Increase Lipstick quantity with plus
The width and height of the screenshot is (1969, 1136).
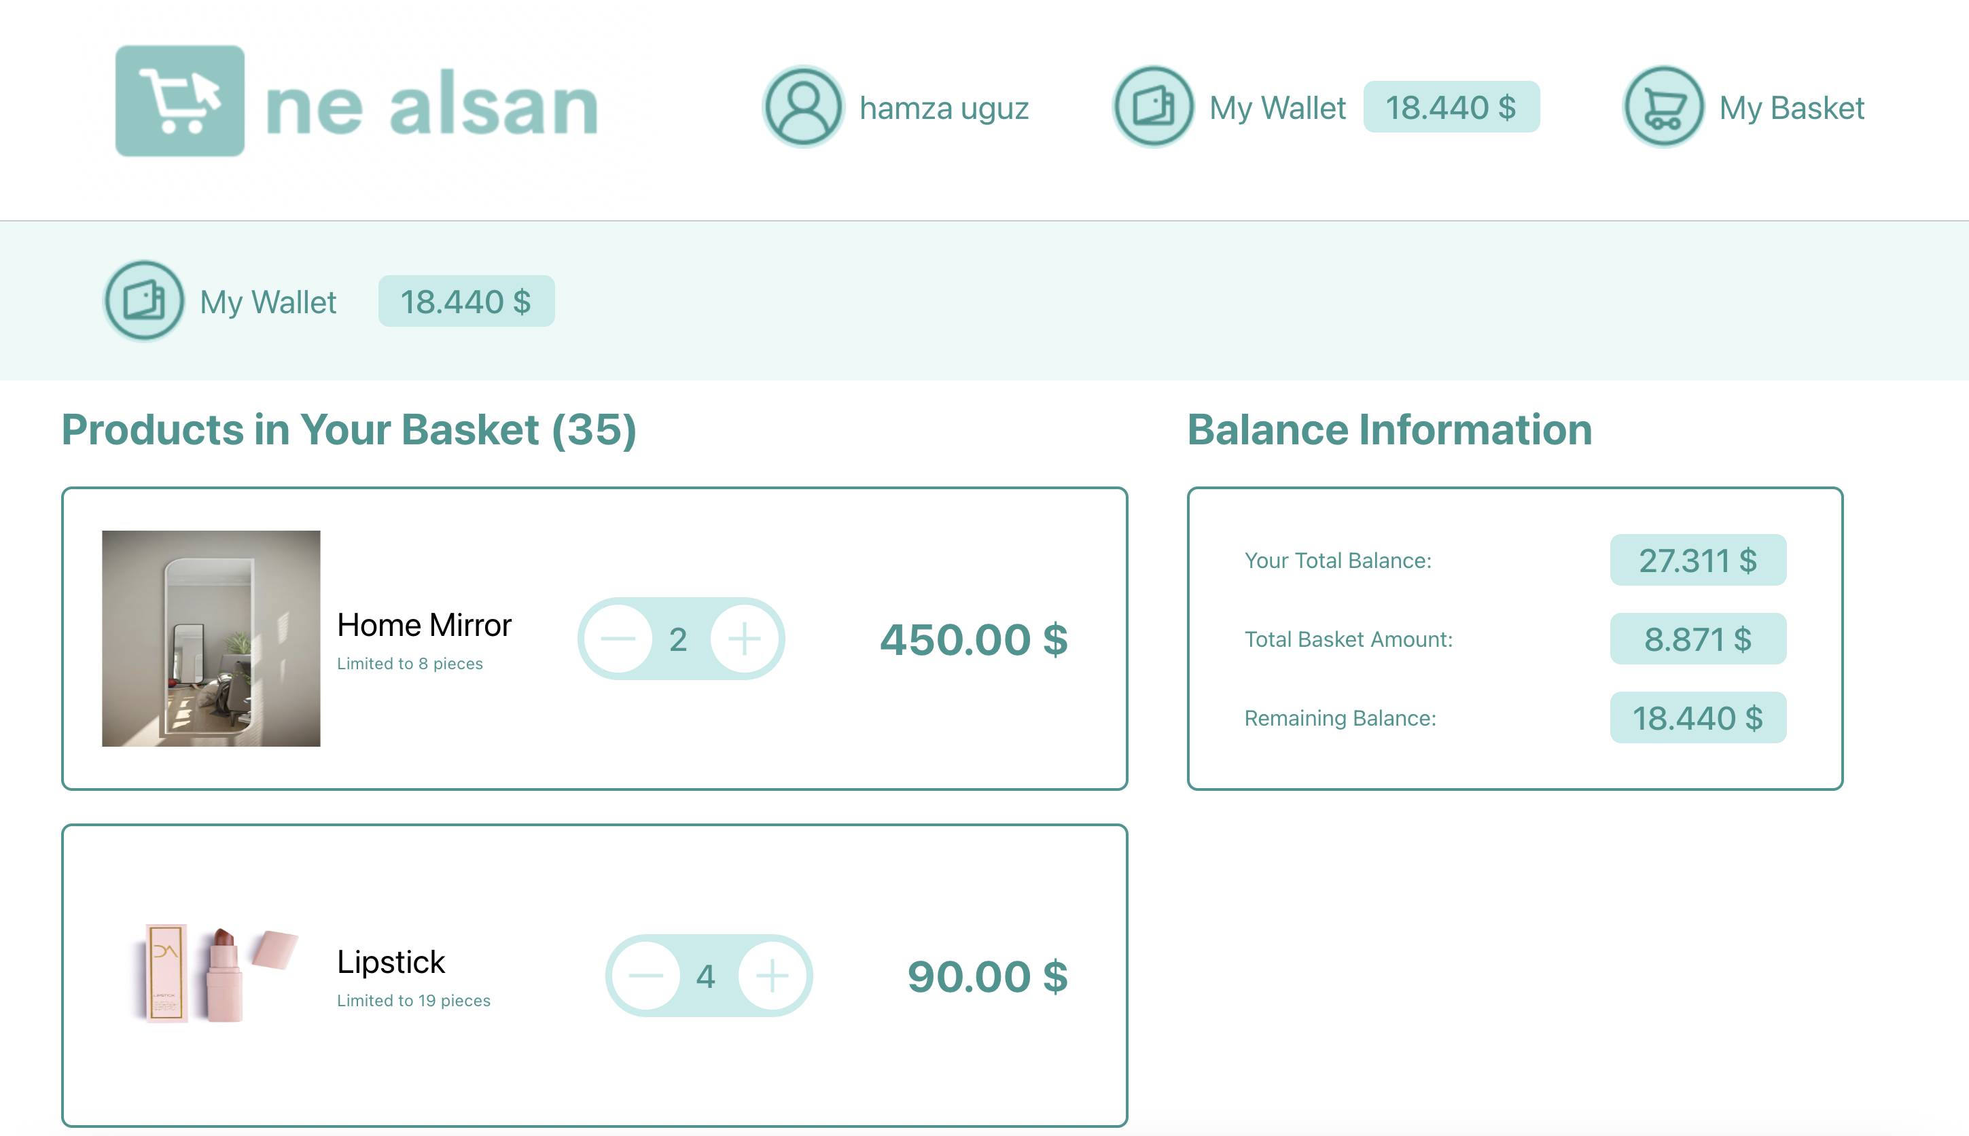[773, 976]
